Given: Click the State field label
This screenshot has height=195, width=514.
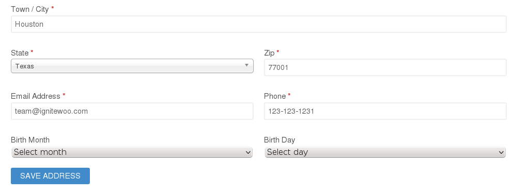Looking at the screenshot, I should 20,53.
